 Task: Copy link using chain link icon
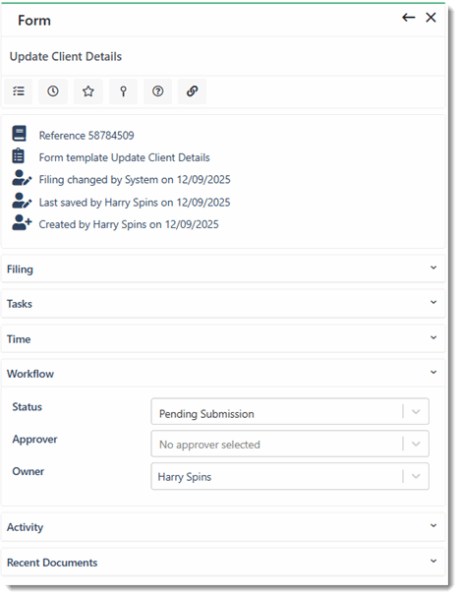[192, 91]
